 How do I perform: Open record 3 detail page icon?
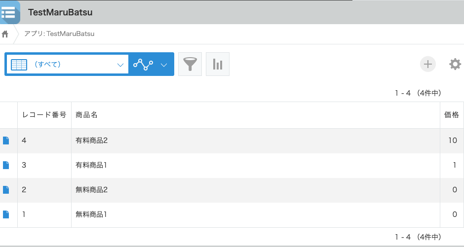click(6, 165)
